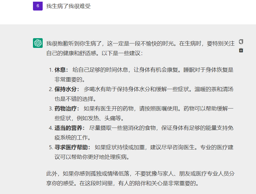Delete this response via trash icon

click(x=241, y=50)
